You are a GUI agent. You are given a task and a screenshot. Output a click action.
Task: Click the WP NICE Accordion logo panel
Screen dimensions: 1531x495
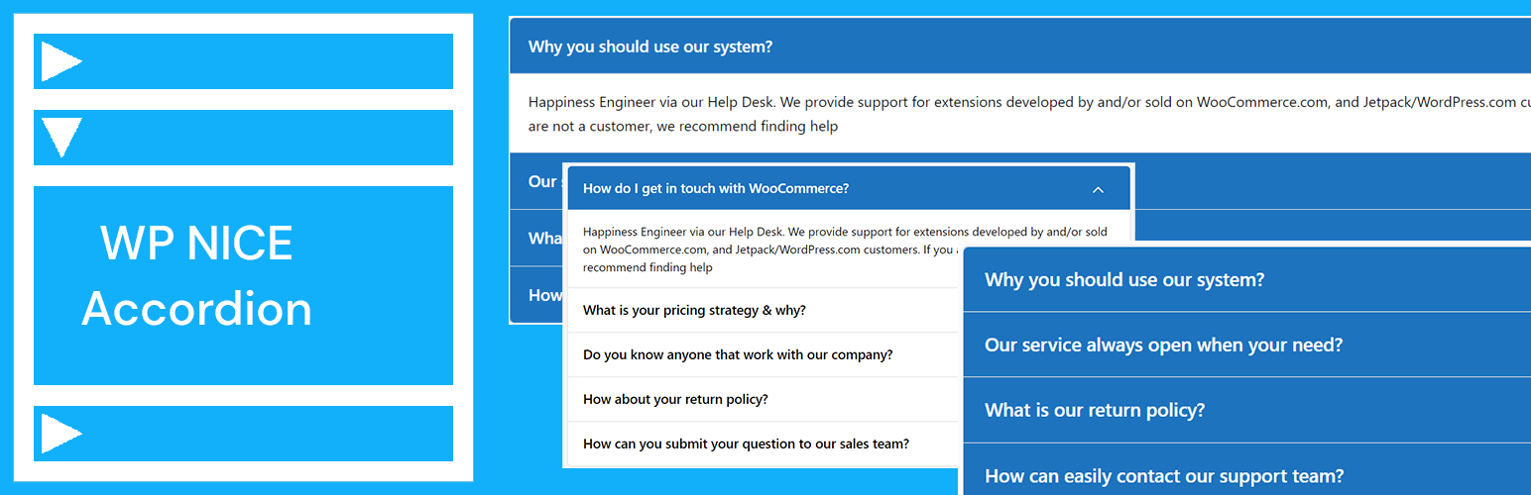[243, 285]
